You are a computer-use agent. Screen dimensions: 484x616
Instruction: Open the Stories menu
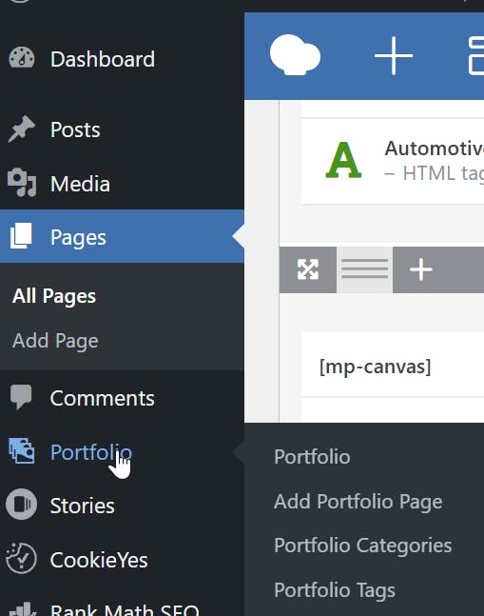pos(83,506)
